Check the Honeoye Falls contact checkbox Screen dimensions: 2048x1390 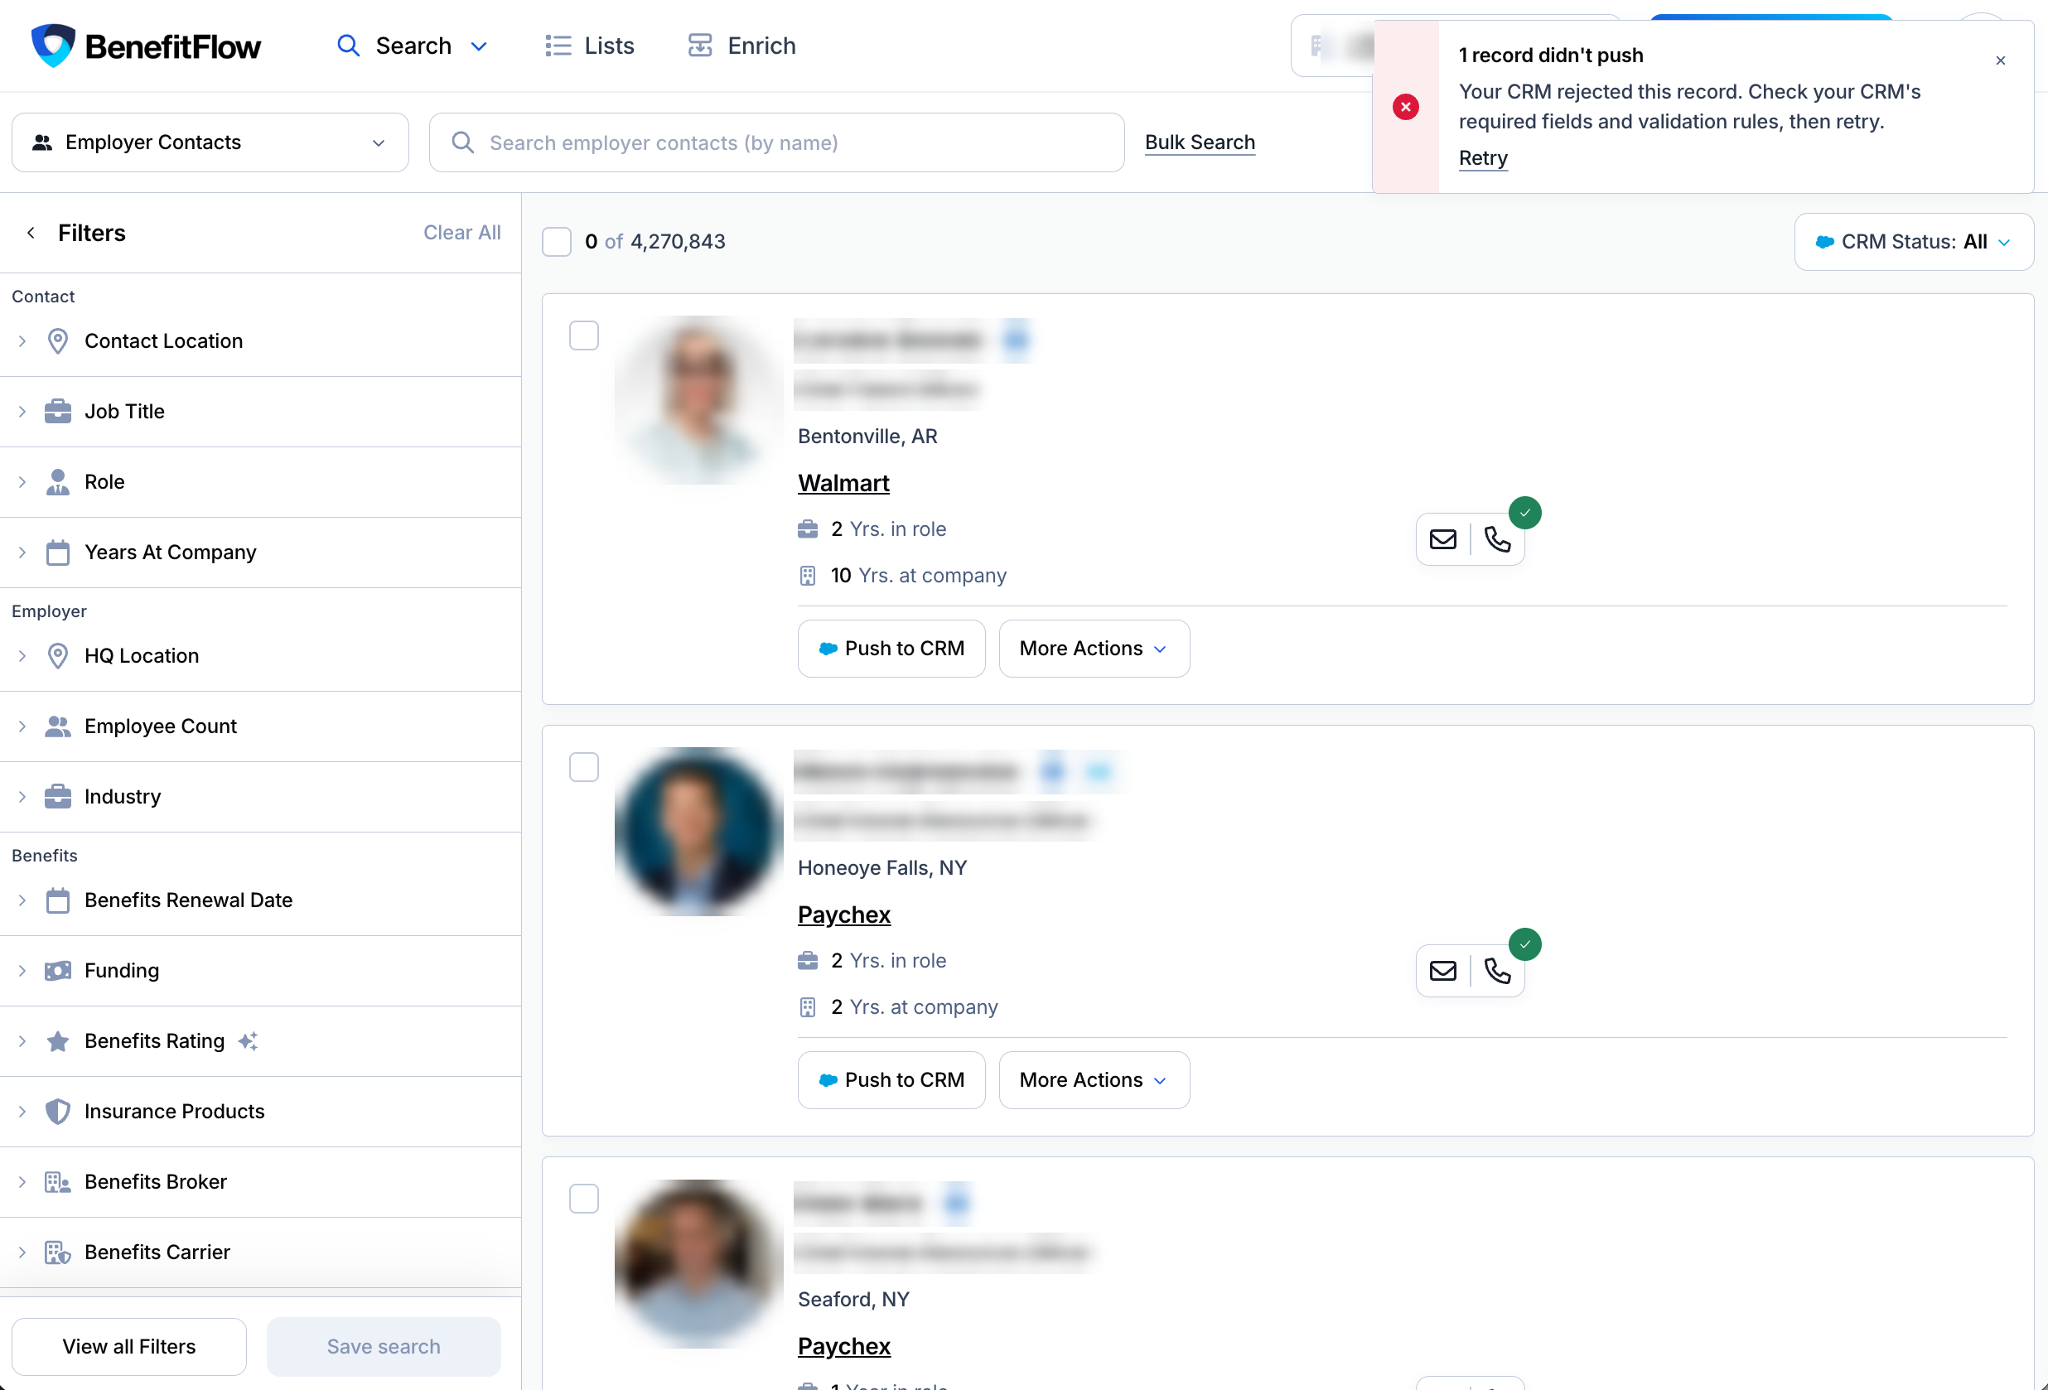tap(584, 767)
